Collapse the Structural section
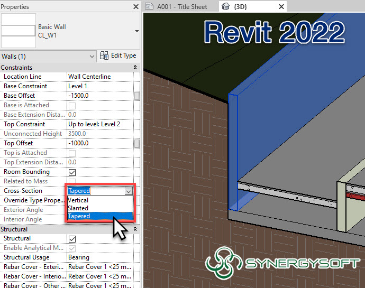This screenshot has height=288, width=365. (135, 229)
